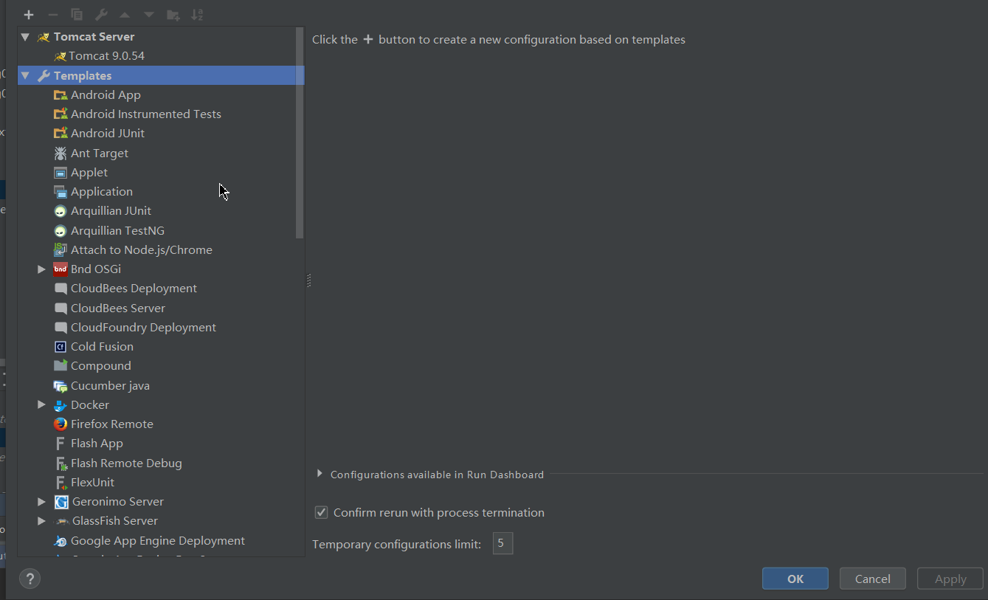Click the Ant Target spider icon
Screen dimensions: 988x600
pos(61,153)
